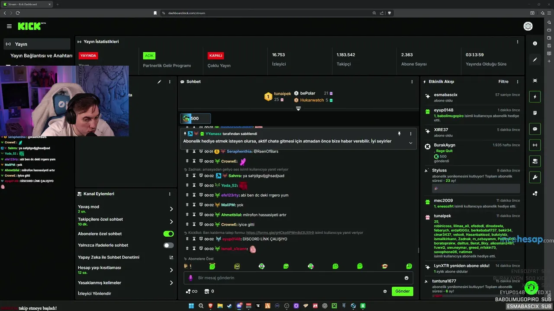Select the focus frame icon in right sidebar

tap(535, 81)
